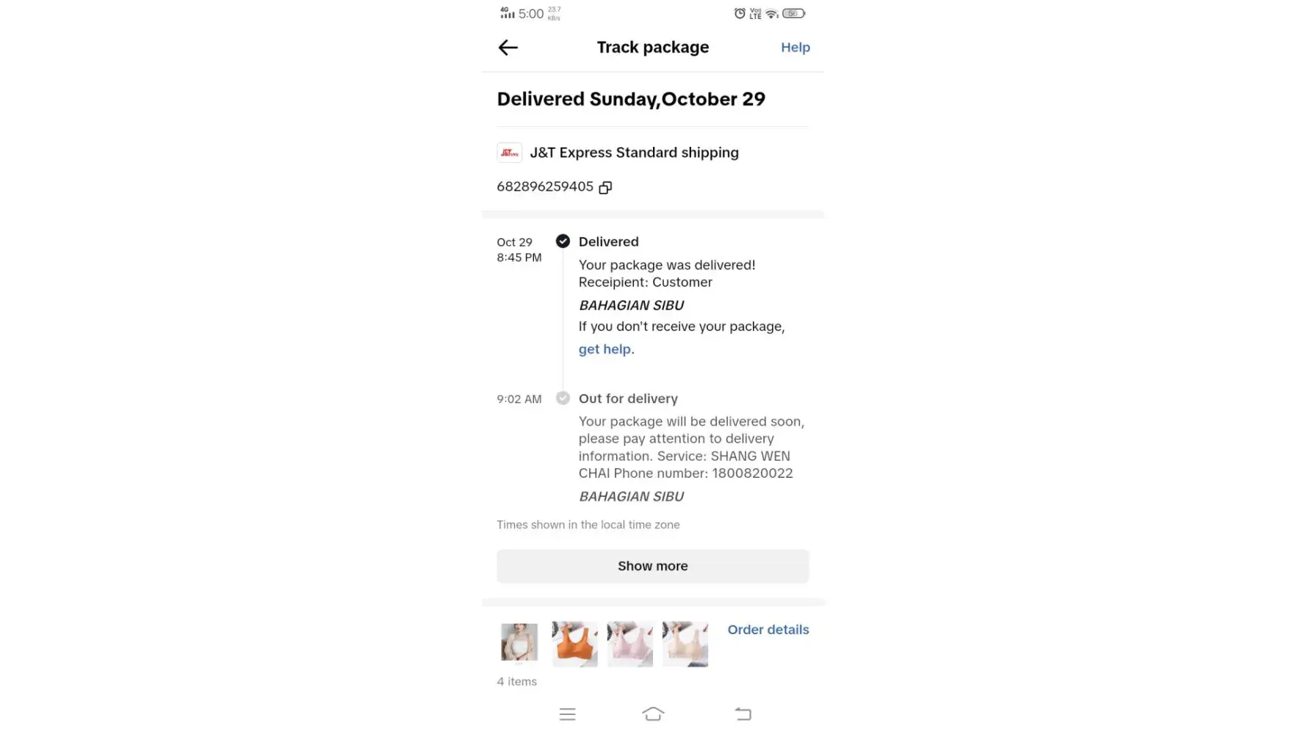Tap the Delivered checkmark status icon
Image resolution: width=1306 pixels, height=734 pixels.
pyautogui.click(x=563, y=241)
